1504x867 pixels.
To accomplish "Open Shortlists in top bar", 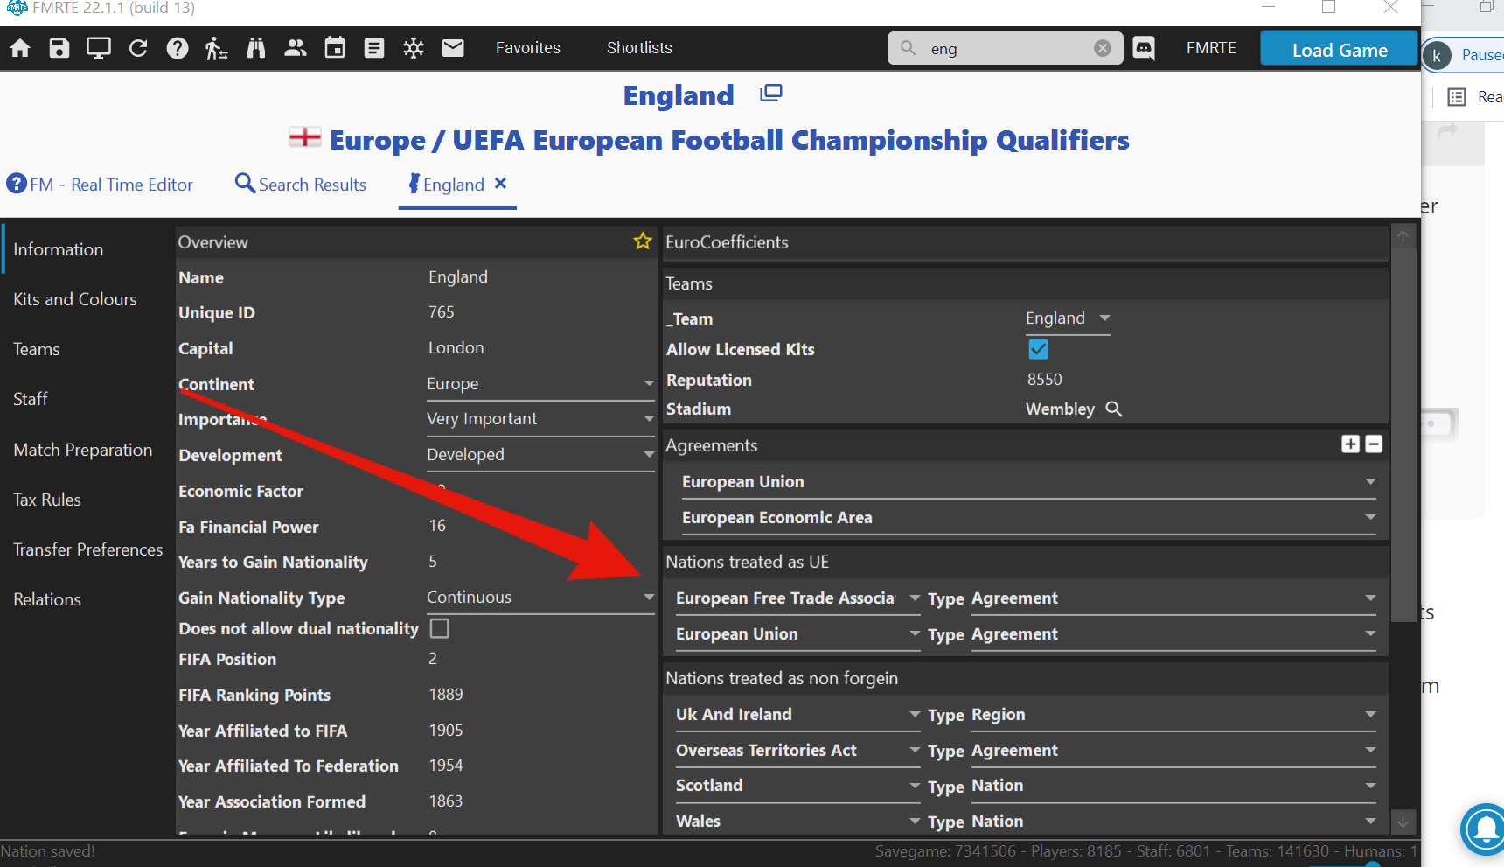I will point(640,48).
